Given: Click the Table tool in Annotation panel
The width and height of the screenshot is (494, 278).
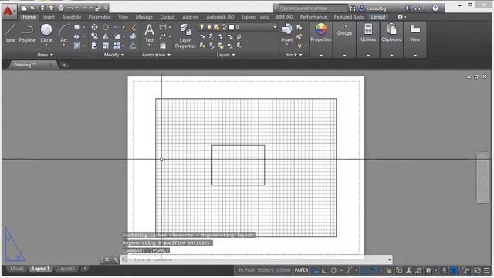Looking at the screenshot, I should click(163, 46).
